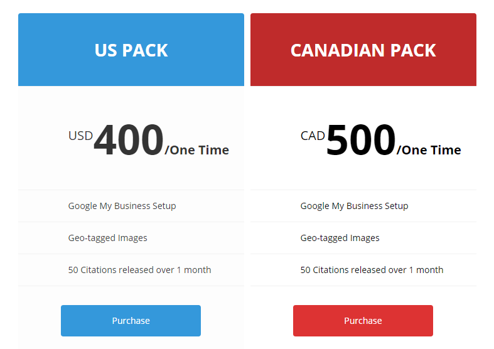This screenshot has width=494, height=349.
Task: Click the word PACK in US PACK title
Action: click(x=145, y=50)
